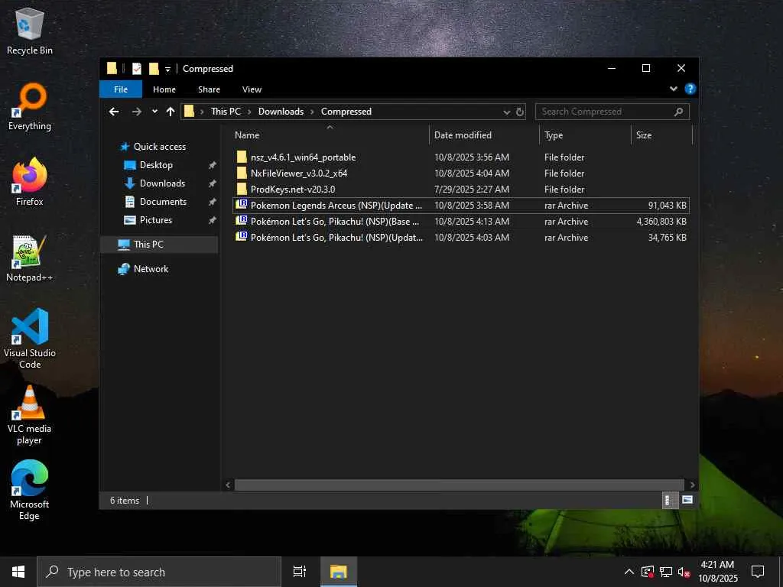Screen dimensions: 783x587
Task: Sort by the Type column header
Action: (x=585, y=135)
